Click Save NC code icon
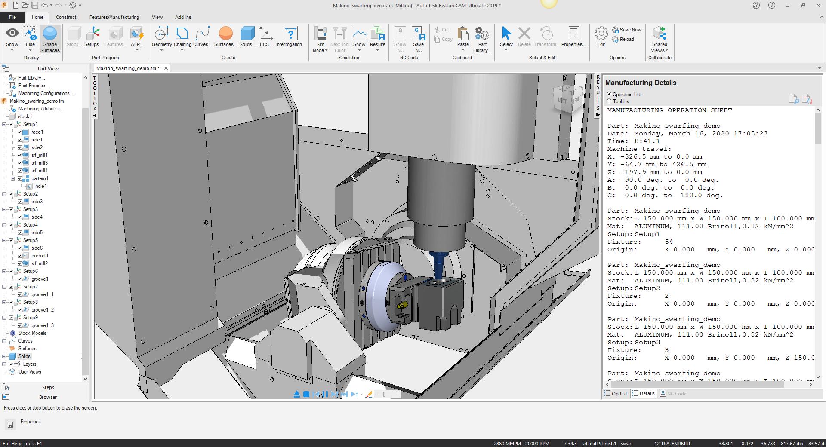Screen dimensions: 826x447 [418, 39]
